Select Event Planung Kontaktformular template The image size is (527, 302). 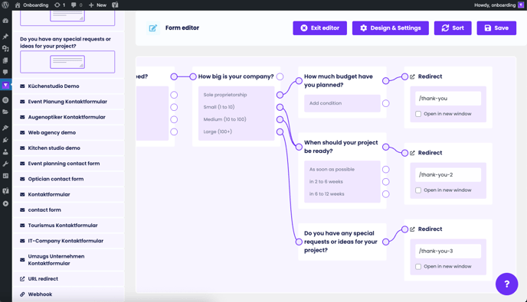tap(68, 102)
